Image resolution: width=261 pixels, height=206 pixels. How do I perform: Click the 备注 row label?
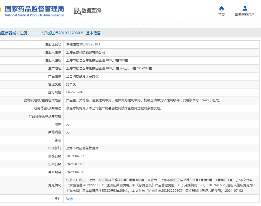[x=58, y=140]
